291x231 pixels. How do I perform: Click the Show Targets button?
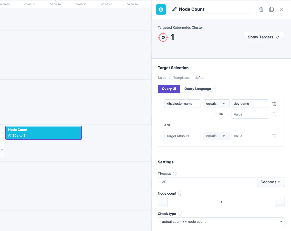[264, 37]
